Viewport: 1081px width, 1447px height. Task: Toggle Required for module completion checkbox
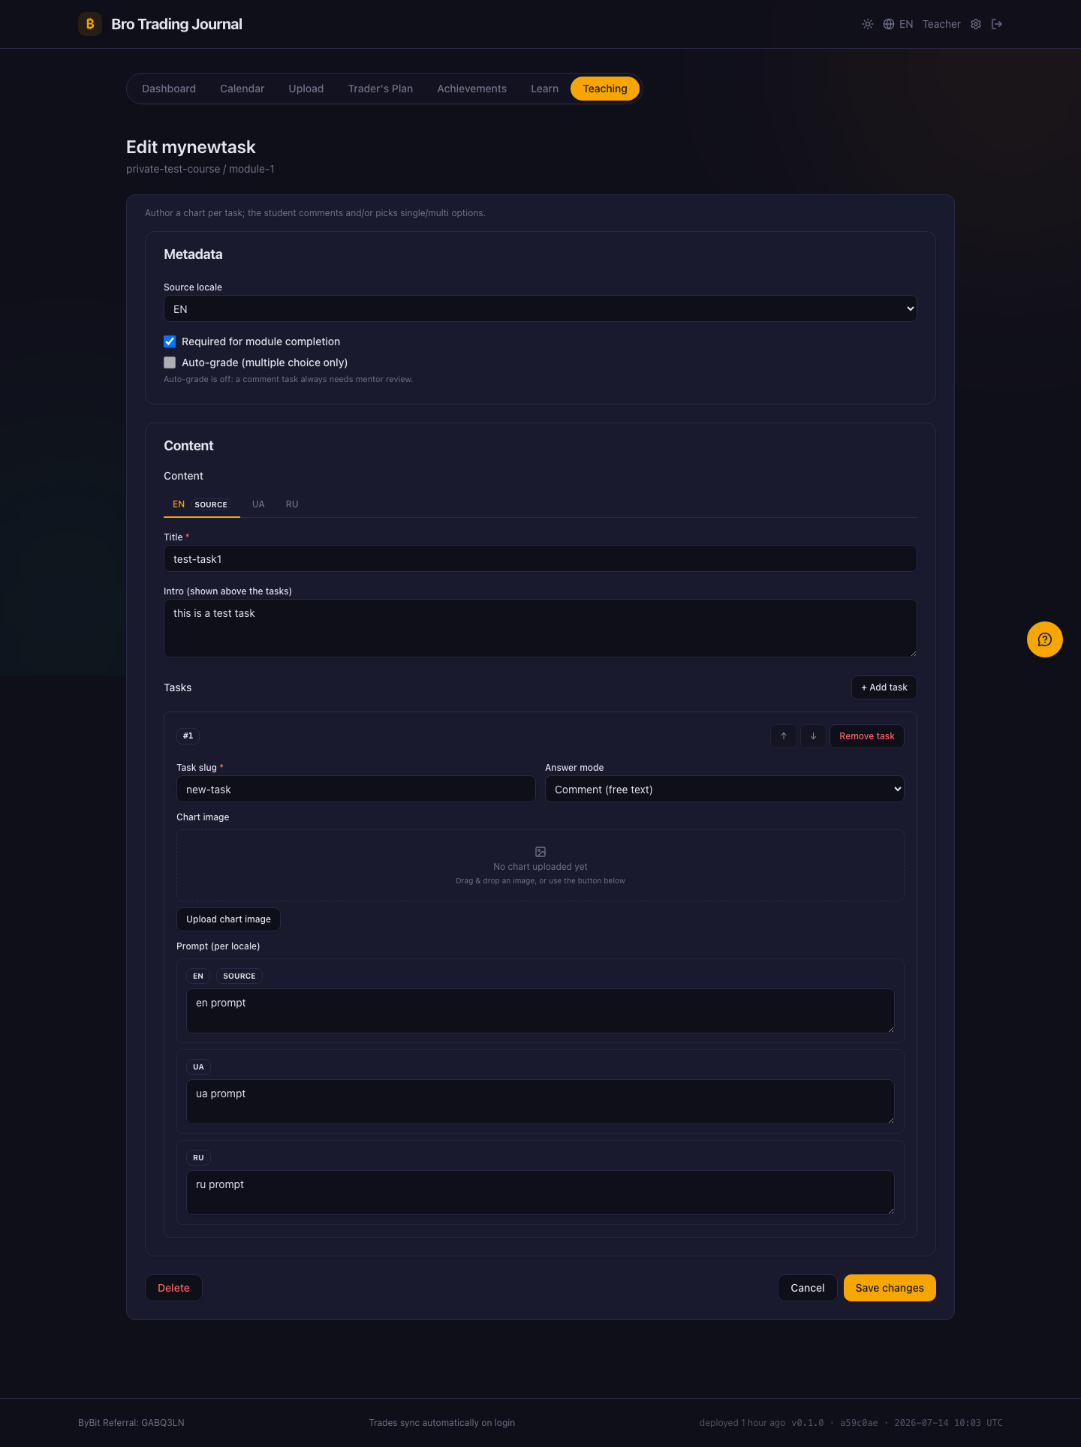coord(170,341)
